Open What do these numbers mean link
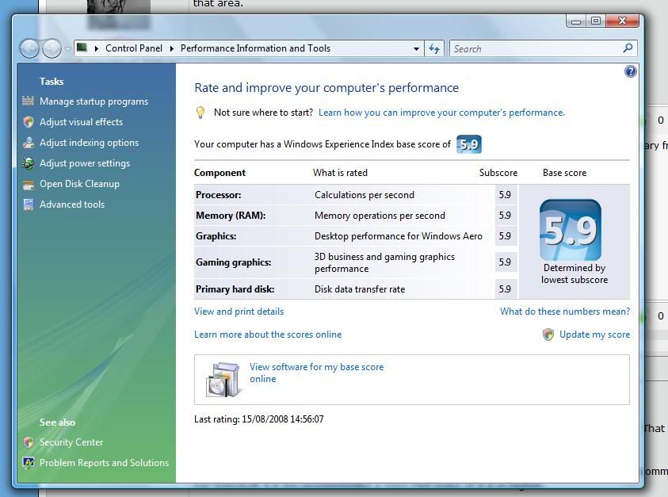The height and width of the screenshot is (497, 668). click(x=565, y=312)
